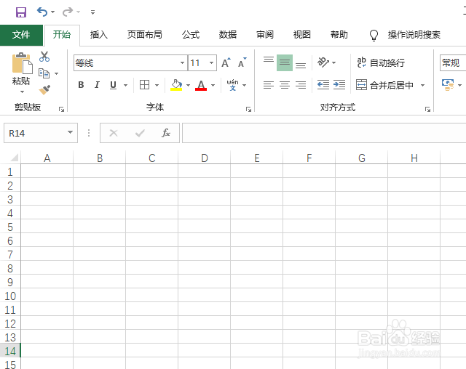
Task: Open the Undo history dropdown arrow
Action: 53,12
